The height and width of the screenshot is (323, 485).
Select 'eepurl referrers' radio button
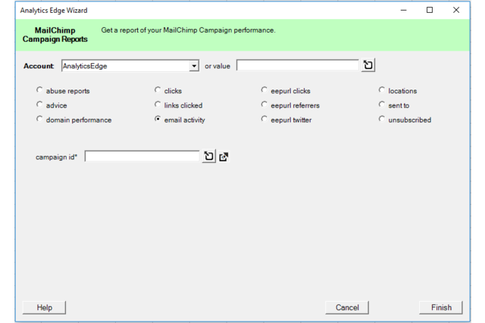click(x=264, y=105)
